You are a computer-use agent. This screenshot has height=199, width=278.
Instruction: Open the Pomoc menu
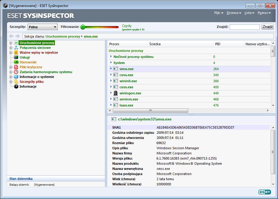(x=264, y=13)
